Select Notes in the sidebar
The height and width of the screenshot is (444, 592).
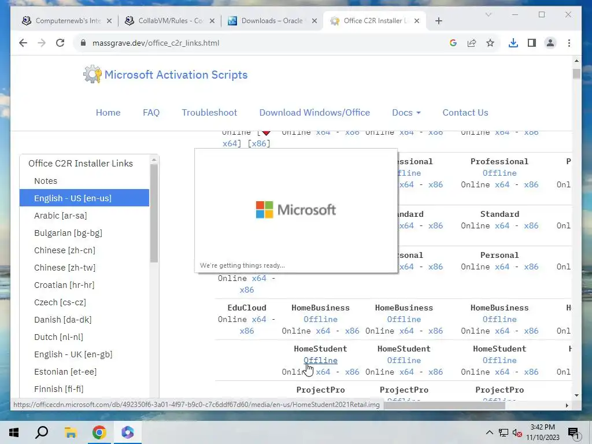pos(46,181)
